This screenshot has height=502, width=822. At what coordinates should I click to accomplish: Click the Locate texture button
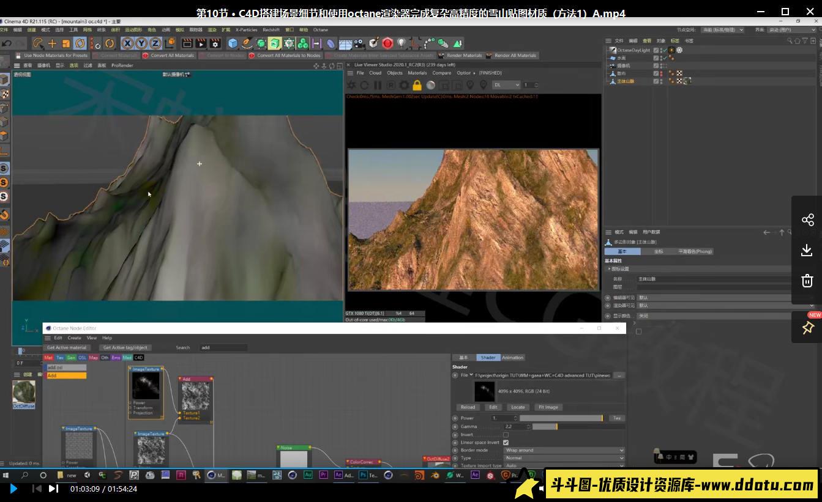518,407
